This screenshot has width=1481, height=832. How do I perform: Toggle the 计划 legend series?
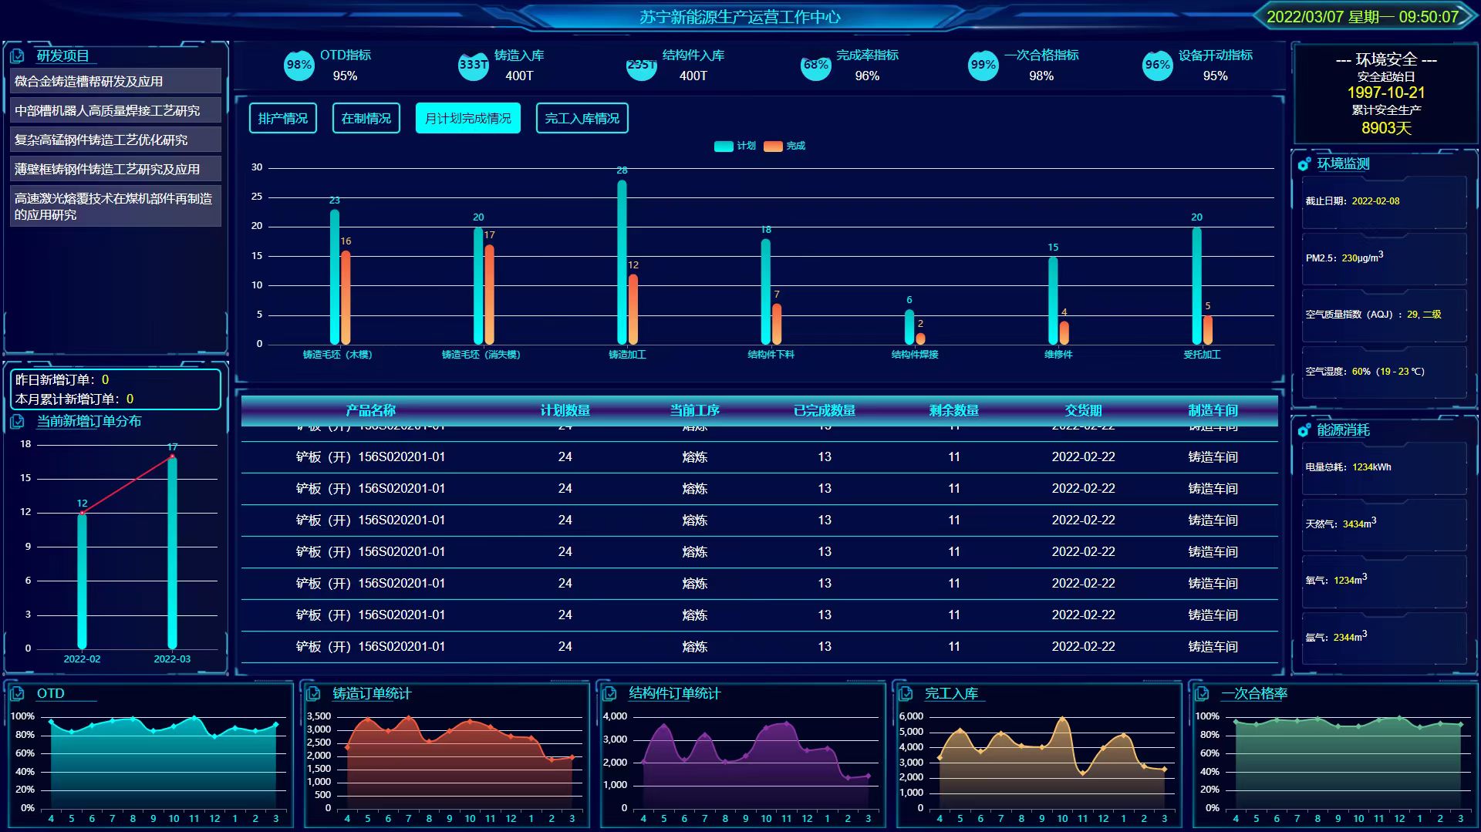734,146
